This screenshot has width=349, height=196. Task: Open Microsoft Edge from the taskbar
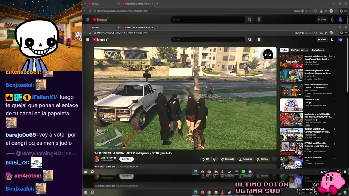coord(195,172)
